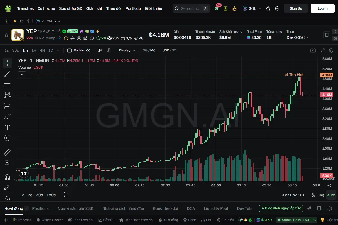
Task: Switch chart to Giá price mode
Action: 145,50
